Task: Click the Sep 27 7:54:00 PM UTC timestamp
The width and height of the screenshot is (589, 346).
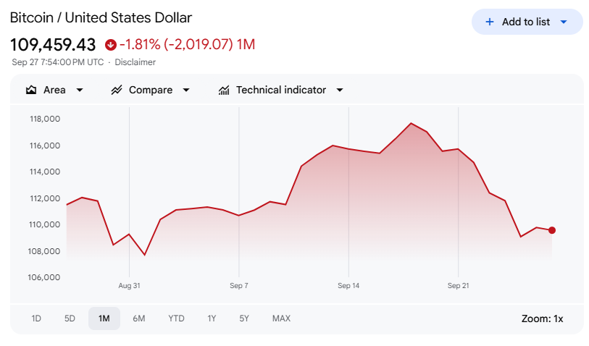Action: [58, 62]
